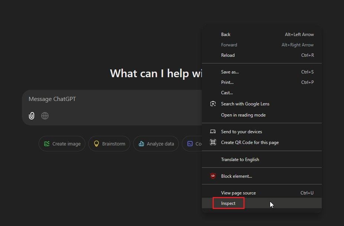
Task: Click the Brainstorm lightbulb icon
Action: coord(96,144)
